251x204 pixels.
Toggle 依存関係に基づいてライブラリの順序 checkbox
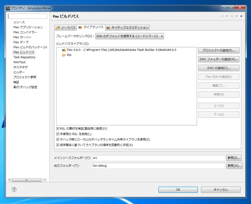click(58, 145)
